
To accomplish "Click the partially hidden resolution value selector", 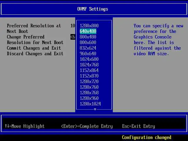I will (x=73, y=37).
